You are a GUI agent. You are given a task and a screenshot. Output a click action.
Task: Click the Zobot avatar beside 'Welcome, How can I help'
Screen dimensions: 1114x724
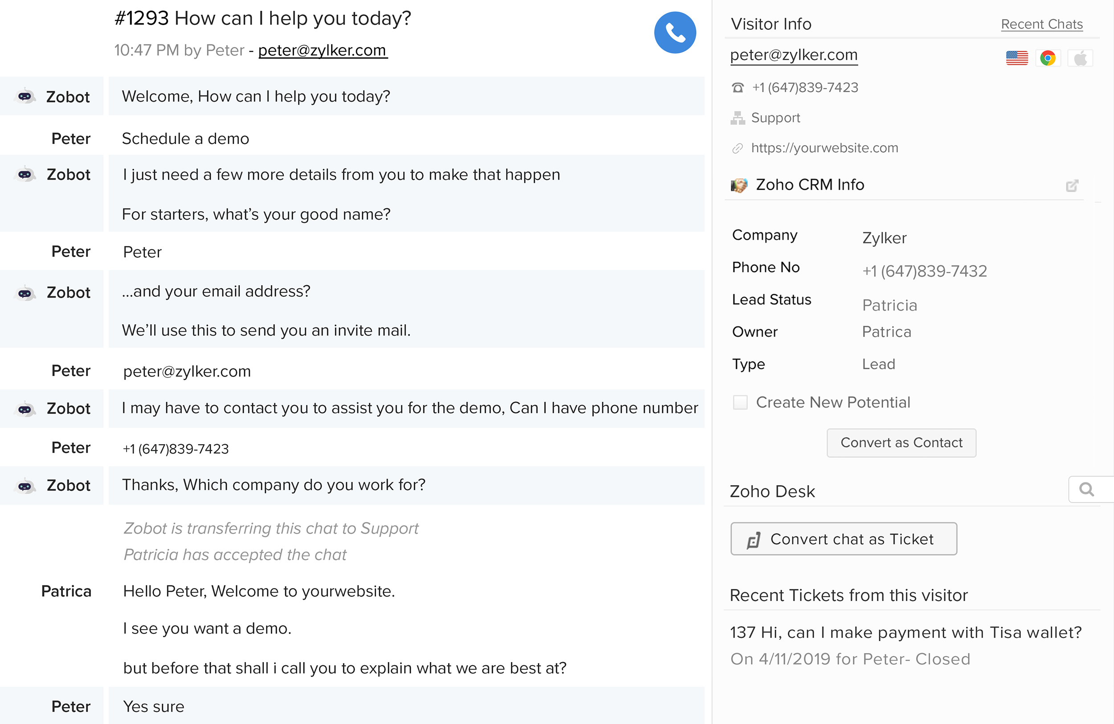25,96
